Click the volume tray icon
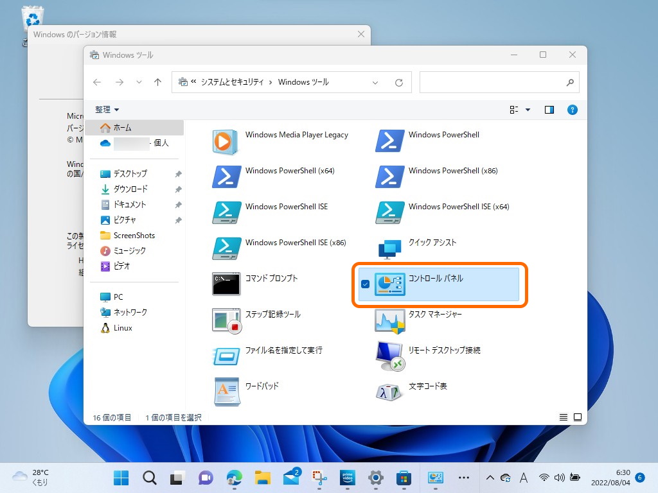 (559, 478)
